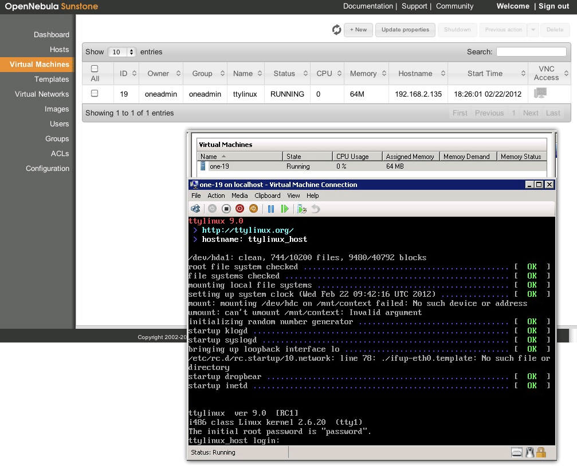Click the Shutdown button
This screenshot has height=466, width=577.
tap(457, 30)
